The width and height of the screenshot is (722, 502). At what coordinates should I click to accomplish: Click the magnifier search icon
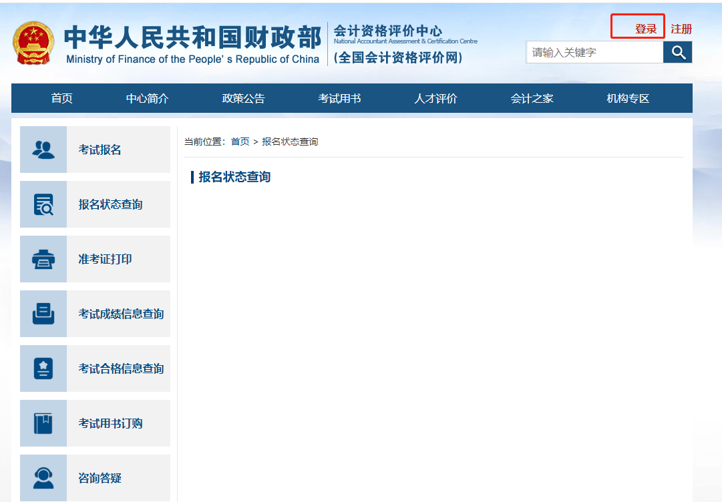(x=677, y=52)
